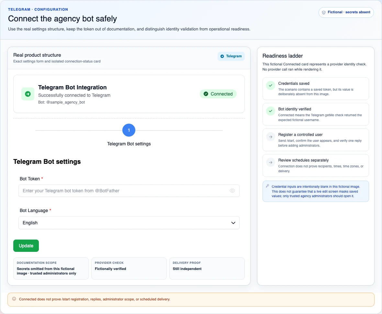Select the Bot identity verified card
This screenshot has height=314, width=382.
pos(316,114)
